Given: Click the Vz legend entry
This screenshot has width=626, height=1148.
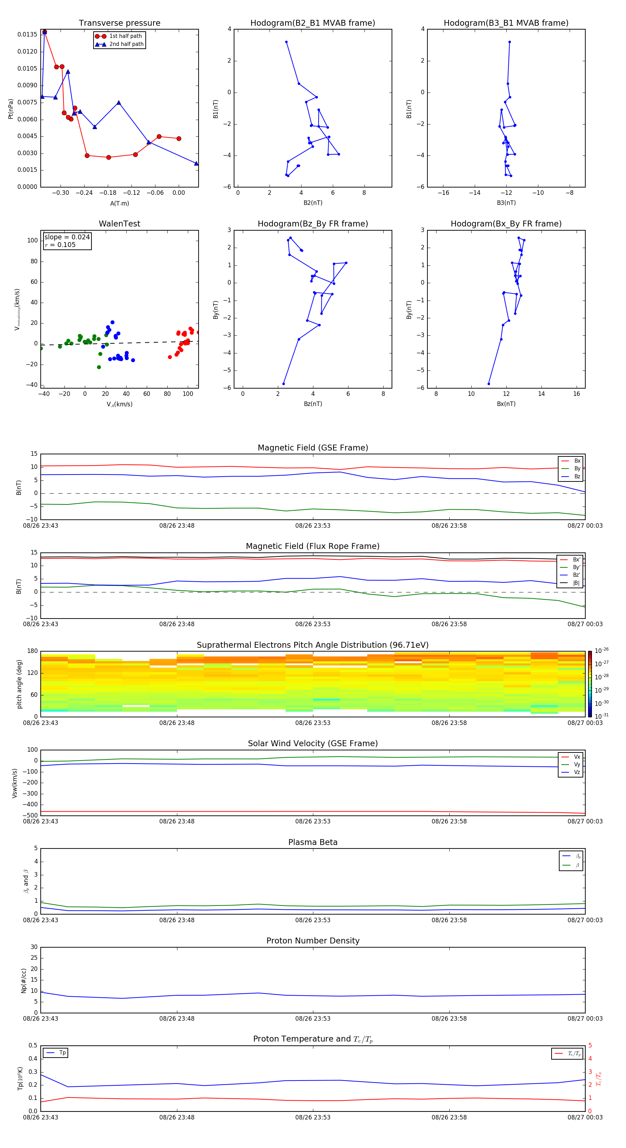Looking at the screenshot, I should click(x=571, y=772).
